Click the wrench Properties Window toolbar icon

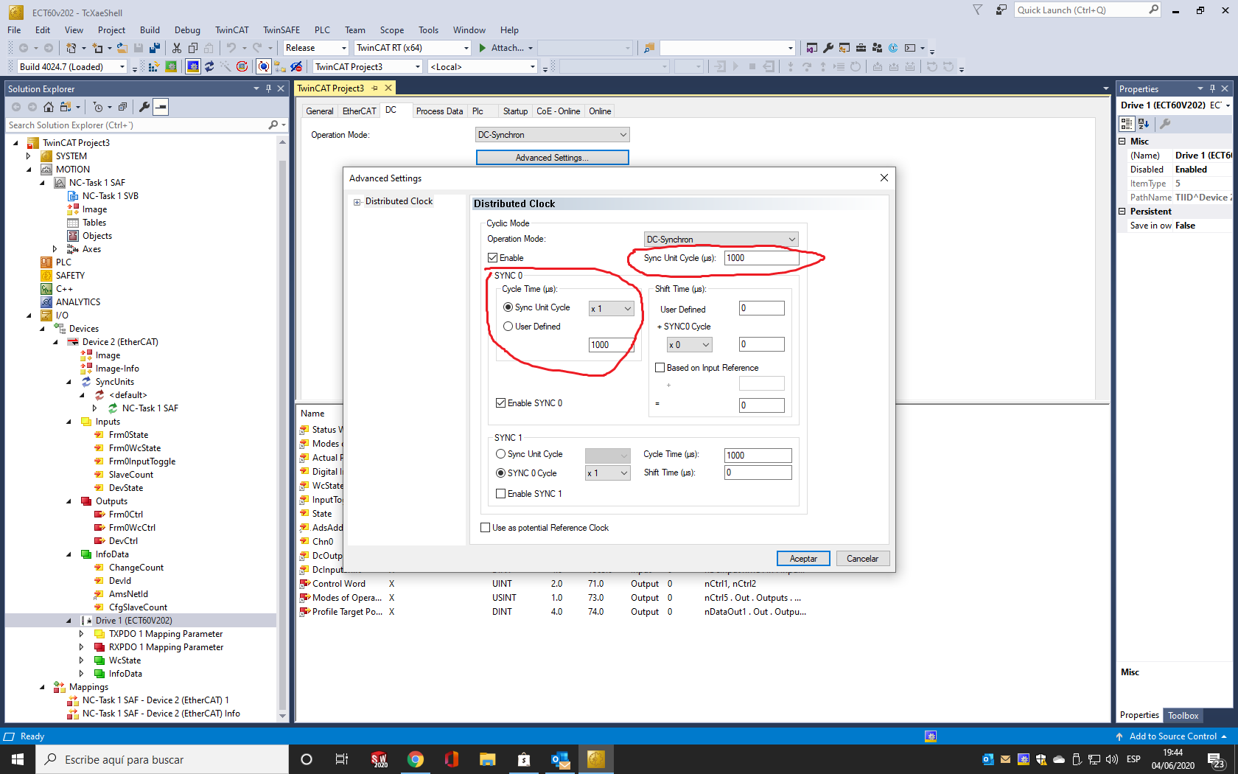(x=828, y=48)
